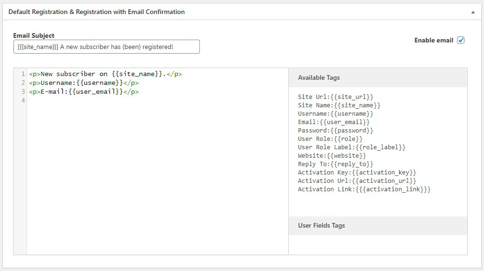Expand the User Fields Tags section
Image resolution: width=484 pixels, height=271 pixels.
pyautogui.click(x=378, y=226)
